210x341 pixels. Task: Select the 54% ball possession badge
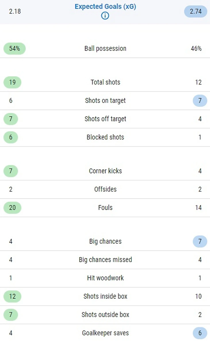click(14, 48)
